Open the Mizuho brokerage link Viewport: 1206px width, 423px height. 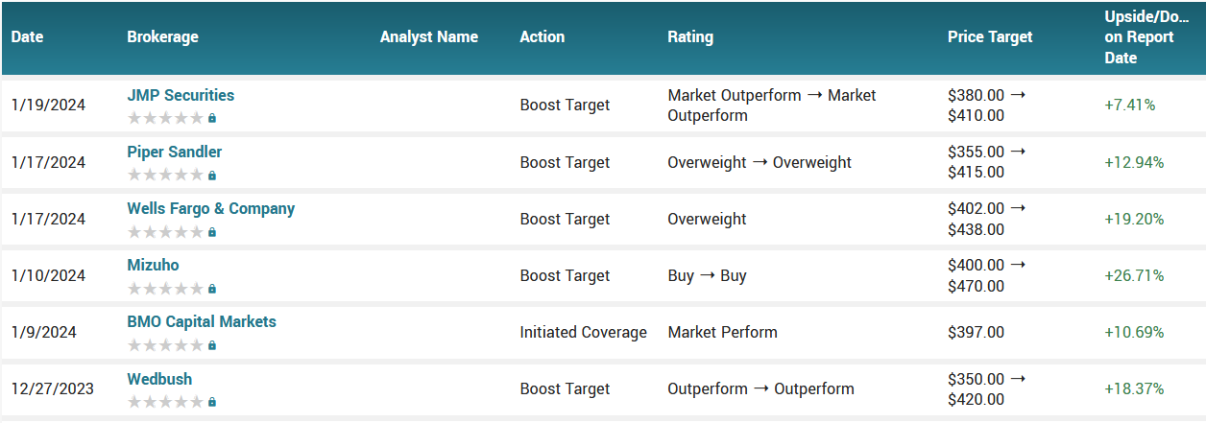(x=153, y=265)
